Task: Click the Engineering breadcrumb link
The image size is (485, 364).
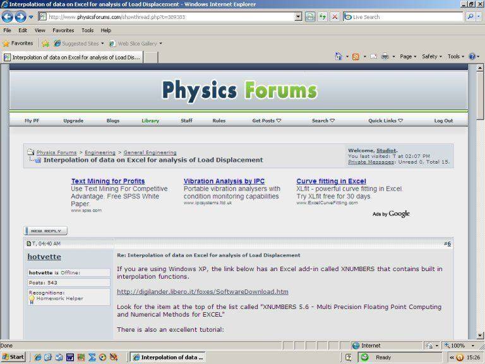Action: pos(100,152)
